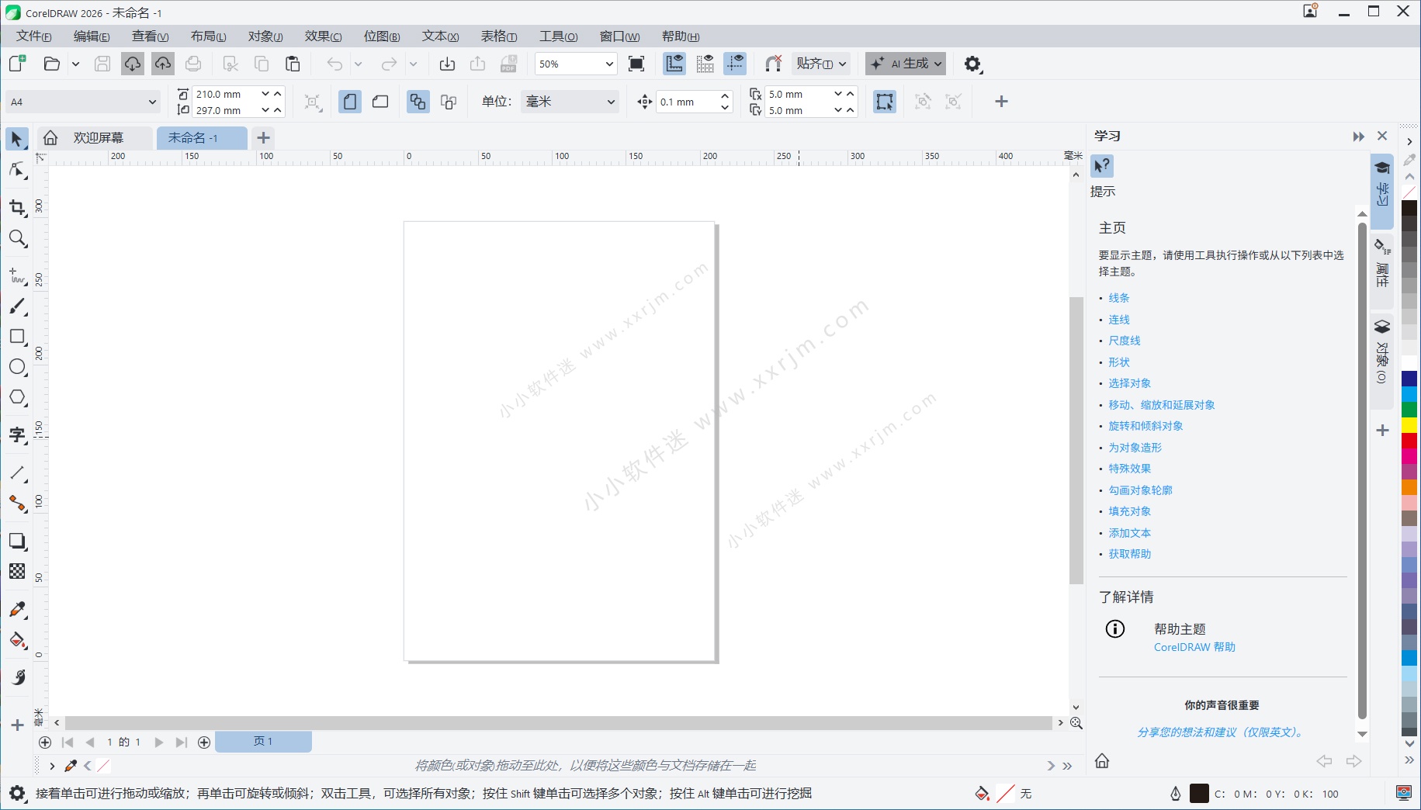Switch page orientation to landscape
This screenshot has height=810, width=1421.
pyautogui.click(x=380, y=102)
